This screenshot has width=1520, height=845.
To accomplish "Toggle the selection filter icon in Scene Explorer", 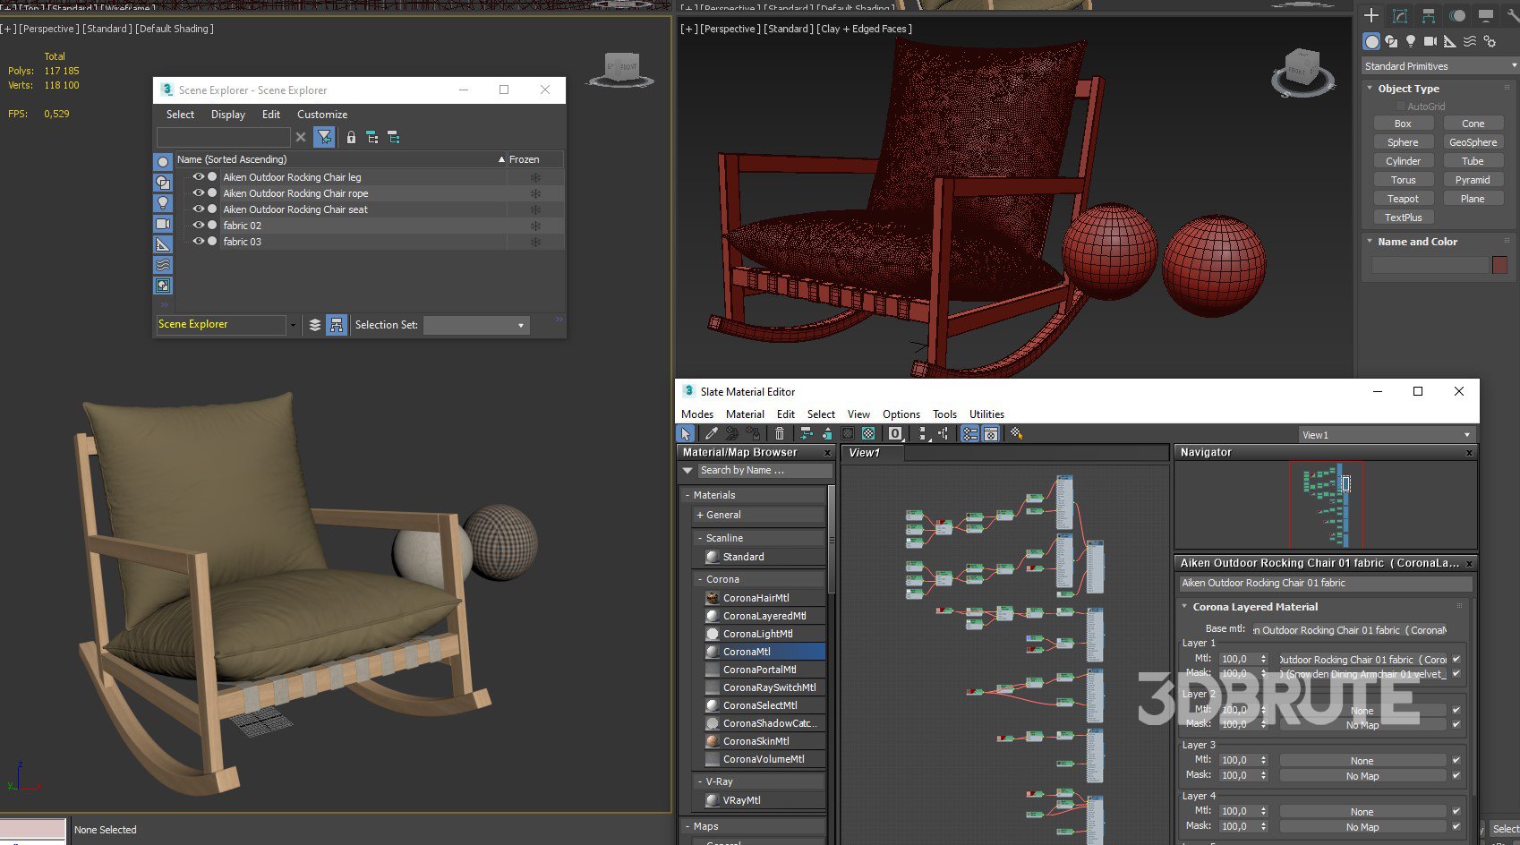I will coord(324,137).
